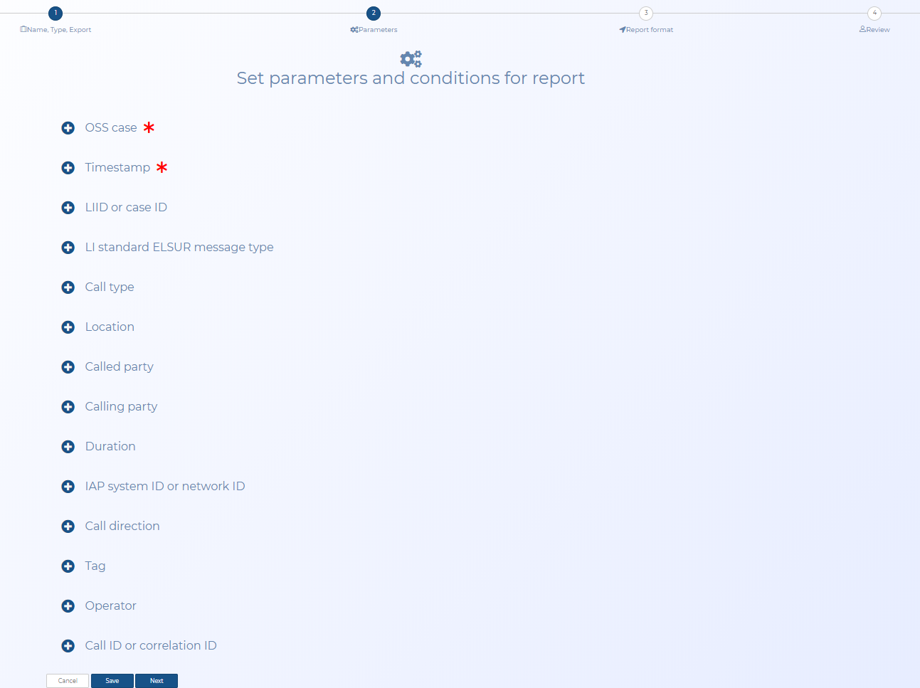This screenshot has width=920, height=688.
Task: Expand IAP system ID or network ID
Action: click(x=164, y=486)
